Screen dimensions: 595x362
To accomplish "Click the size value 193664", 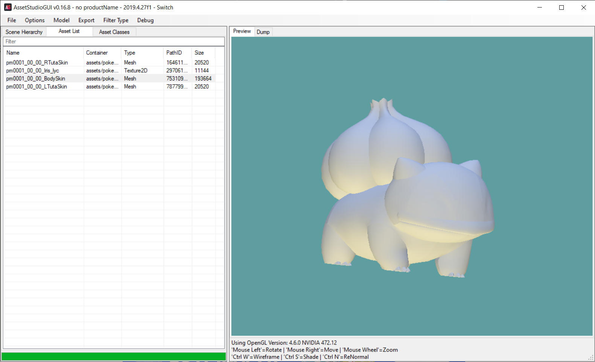I will pos(203,79).
